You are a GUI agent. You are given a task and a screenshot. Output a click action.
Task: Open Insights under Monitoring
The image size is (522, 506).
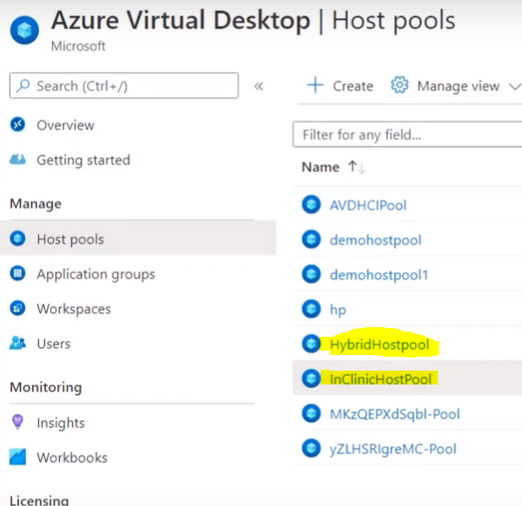[x=61, y=423]
